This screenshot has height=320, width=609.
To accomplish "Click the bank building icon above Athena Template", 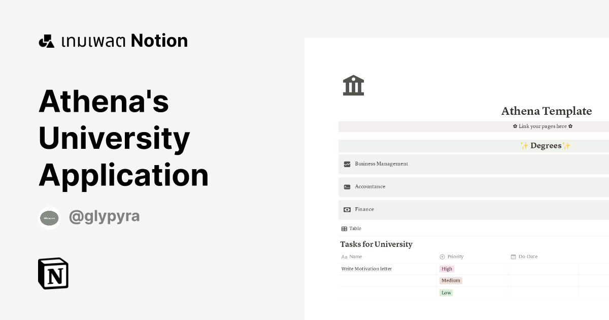I will click(x=353, y=85).
